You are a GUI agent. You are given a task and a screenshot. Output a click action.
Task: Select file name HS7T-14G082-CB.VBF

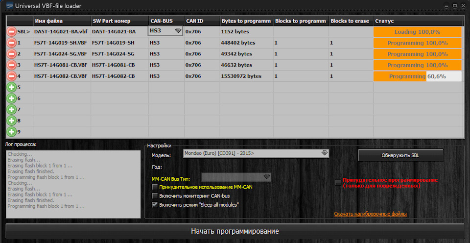point(61,76)
